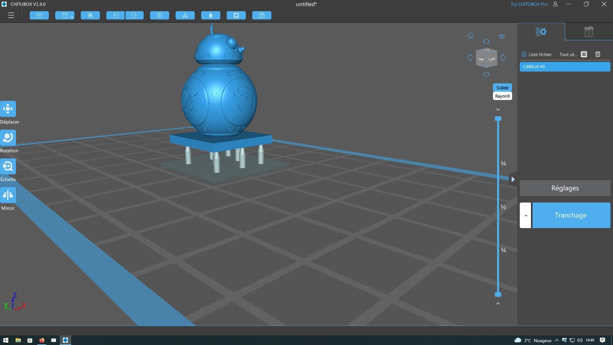The width and height of the screenshot is (613, 345).
Task: Click the layer slider top handle
Action: (498, 119)
